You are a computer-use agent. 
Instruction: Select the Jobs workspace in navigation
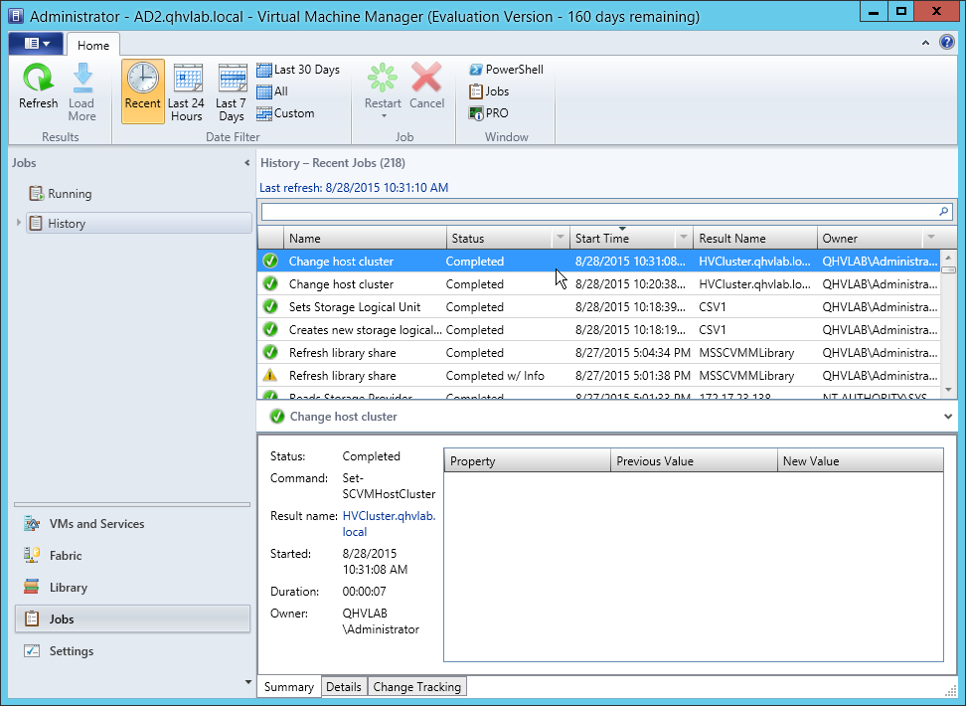point(132,619)
